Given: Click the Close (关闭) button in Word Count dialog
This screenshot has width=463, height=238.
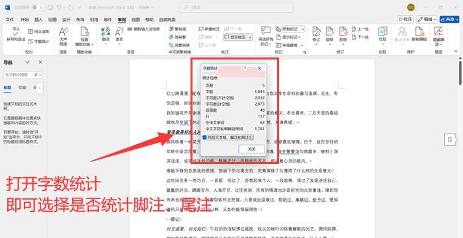Looking at the screenshot, I should click(x=251, y=149).
